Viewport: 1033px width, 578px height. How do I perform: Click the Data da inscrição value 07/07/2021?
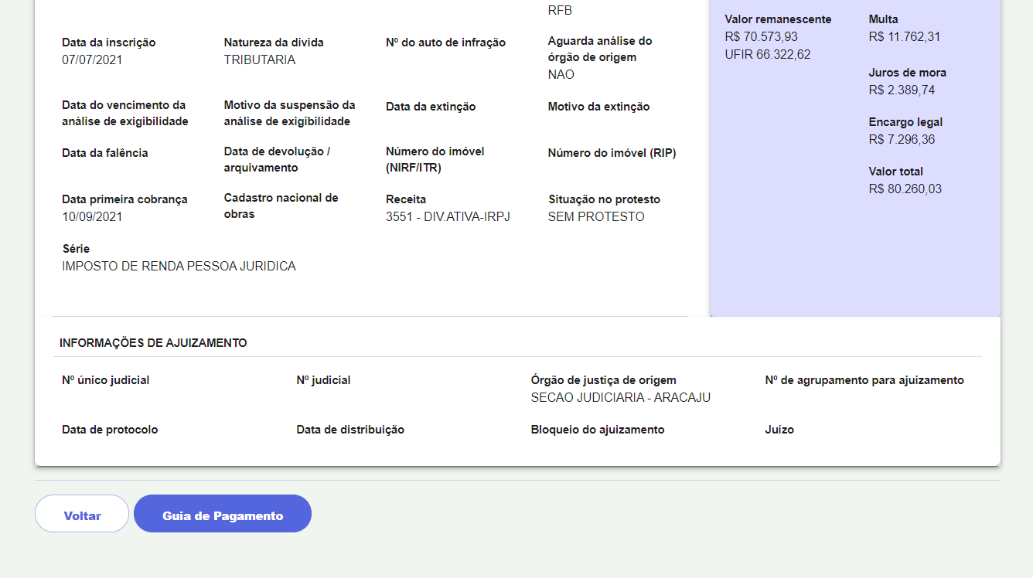click(x=92, y=60)
